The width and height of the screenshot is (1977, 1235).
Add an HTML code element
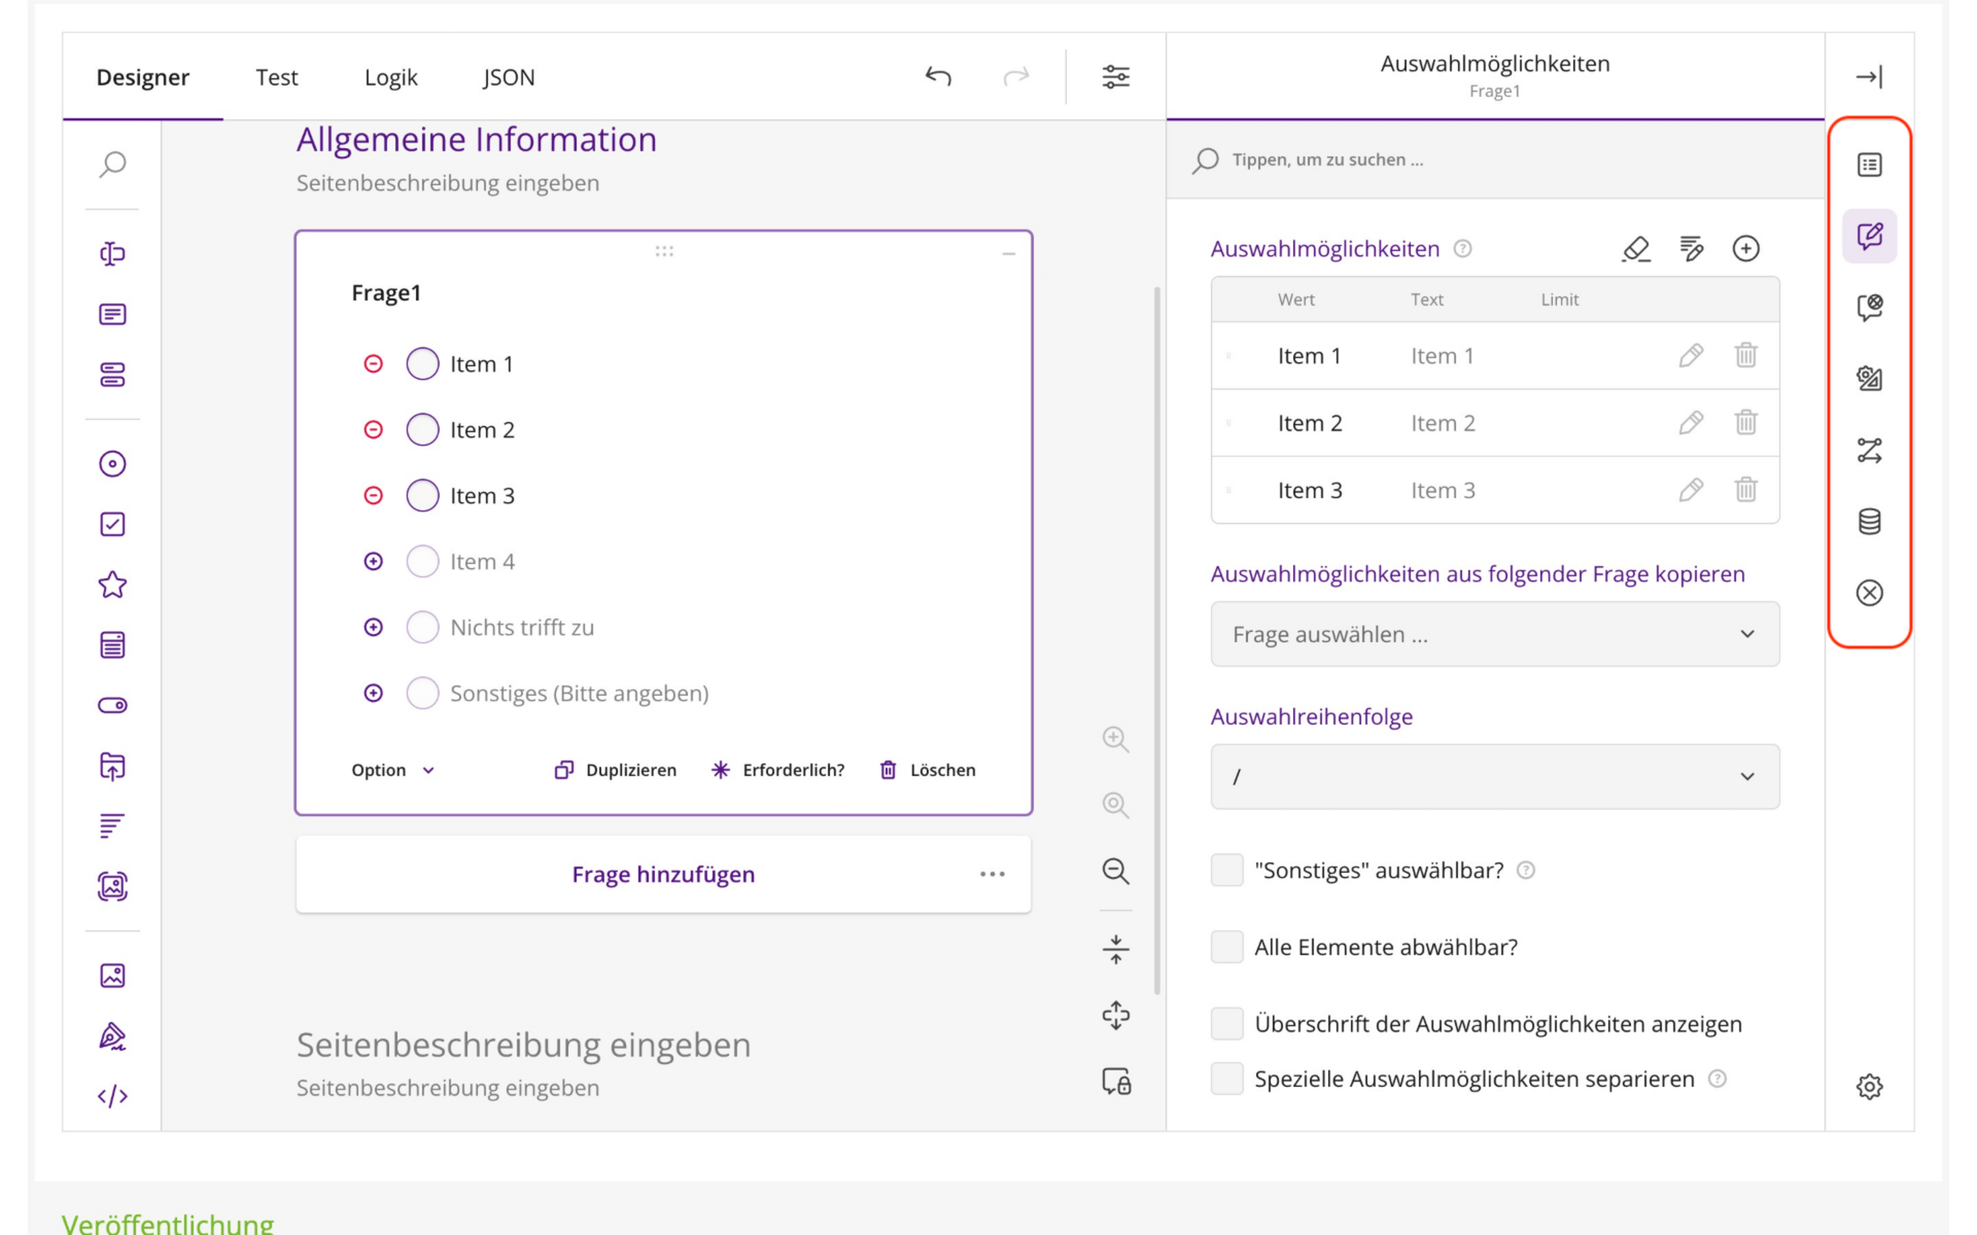[113, 1096]
